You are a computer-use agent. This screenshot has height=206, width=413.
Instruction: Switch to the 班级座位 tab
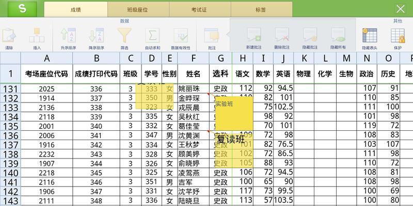click(x=139, y=9)
